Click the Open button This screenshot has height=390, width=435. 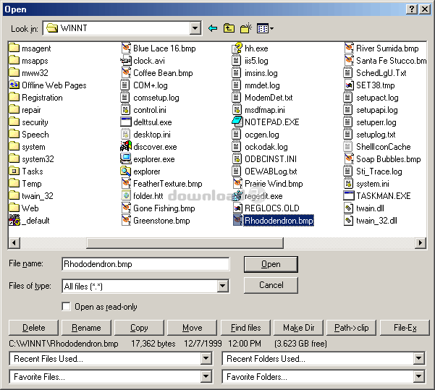pyautogui.click(x=271, y=264)
